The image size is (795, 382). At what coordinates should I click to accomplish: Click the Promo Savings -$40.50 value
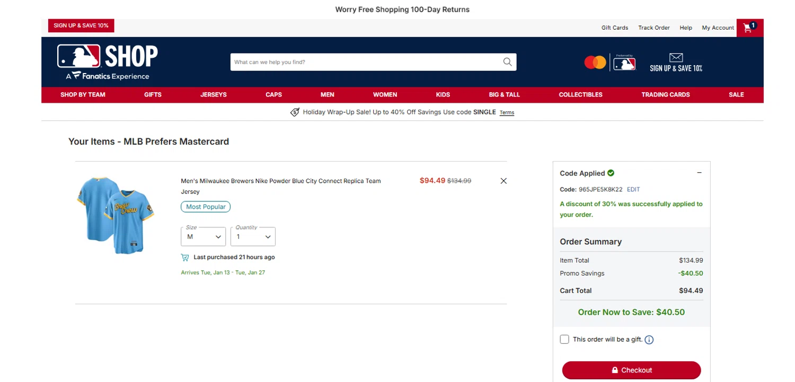pyautogui.click(x=691, y=273)
